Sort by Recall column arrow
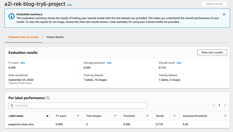233x132 pixels. tap(174, 116)
